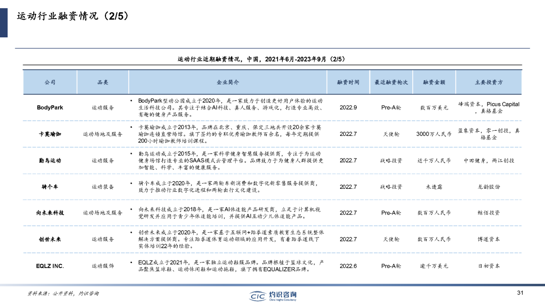The height and width of the screenshot is (307, 545).
Task: Click the 融资金额 column header
Action: pyautogui.click(x=434, y=82)
